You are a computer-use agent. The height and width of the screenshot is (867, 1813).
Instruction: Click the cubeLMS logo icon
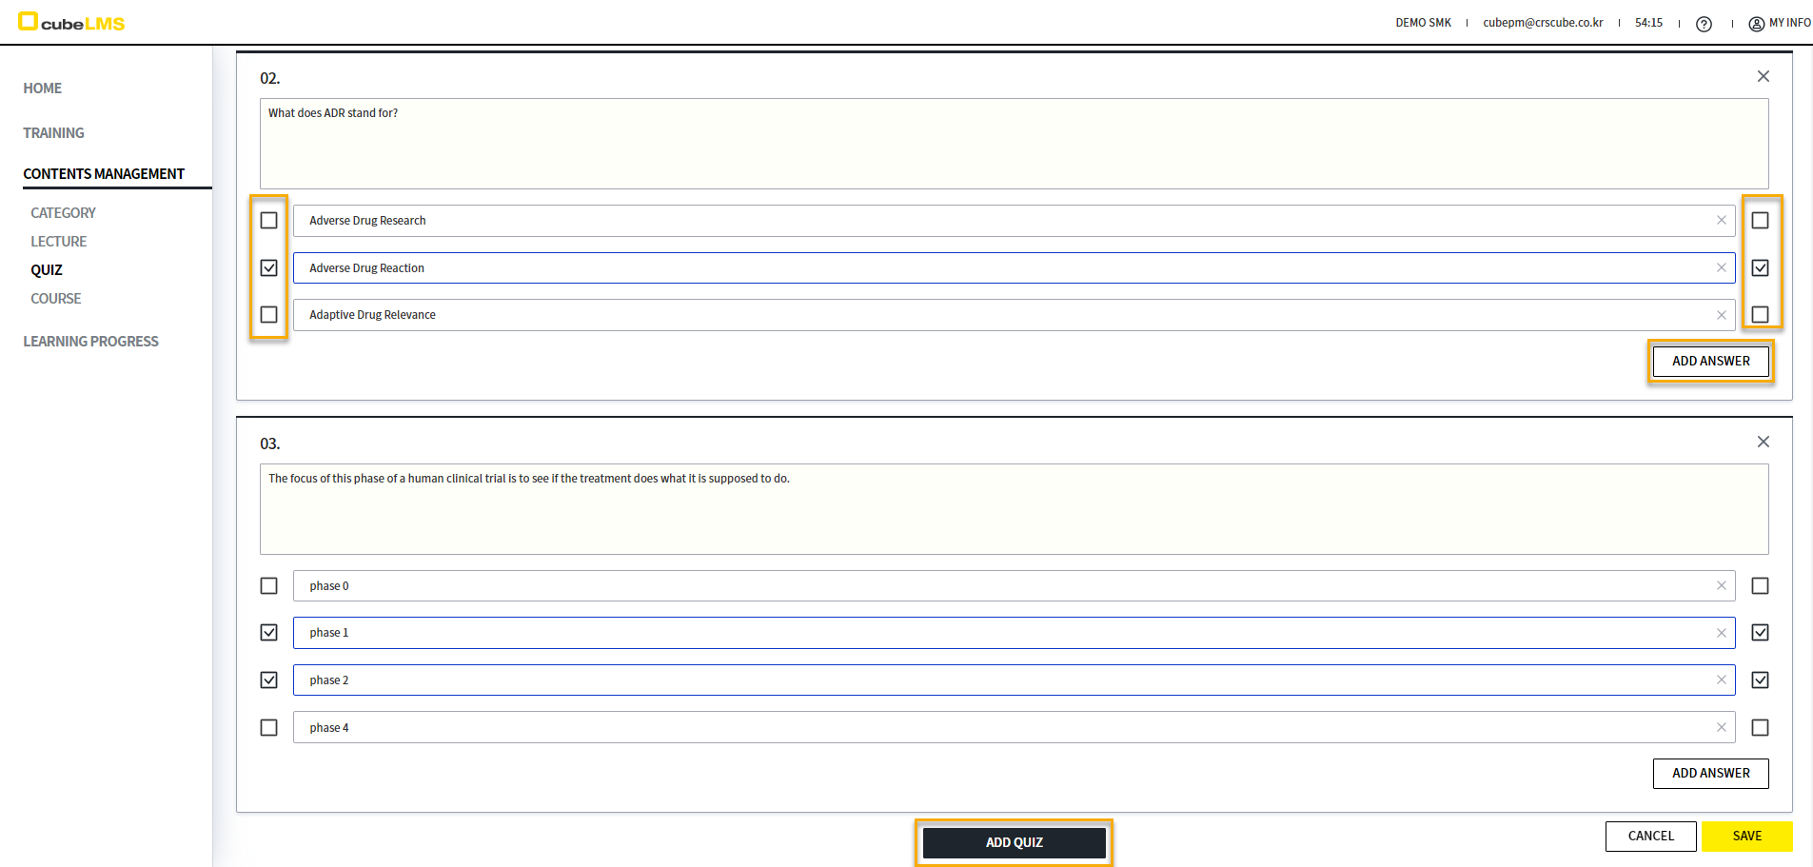click(x=29, y=22)
